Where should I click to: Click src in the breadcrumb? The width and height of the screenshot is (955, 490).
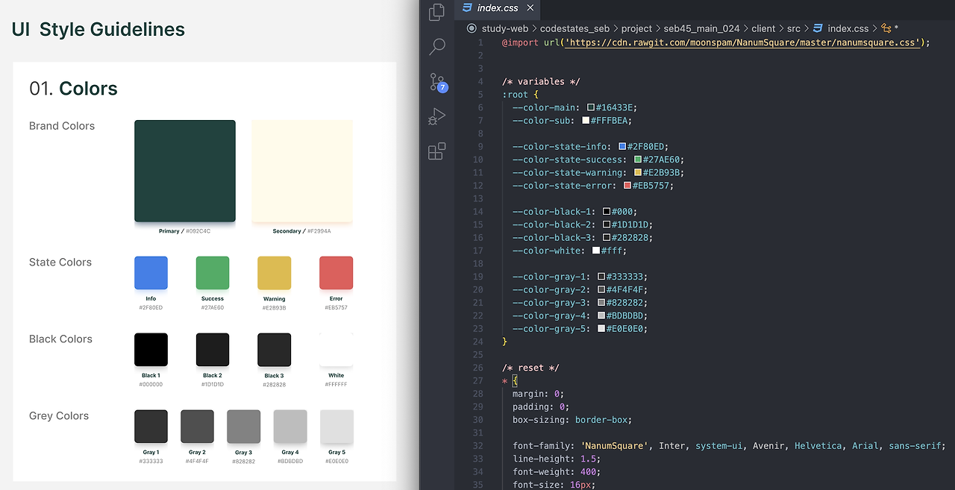tap(794, 28)
